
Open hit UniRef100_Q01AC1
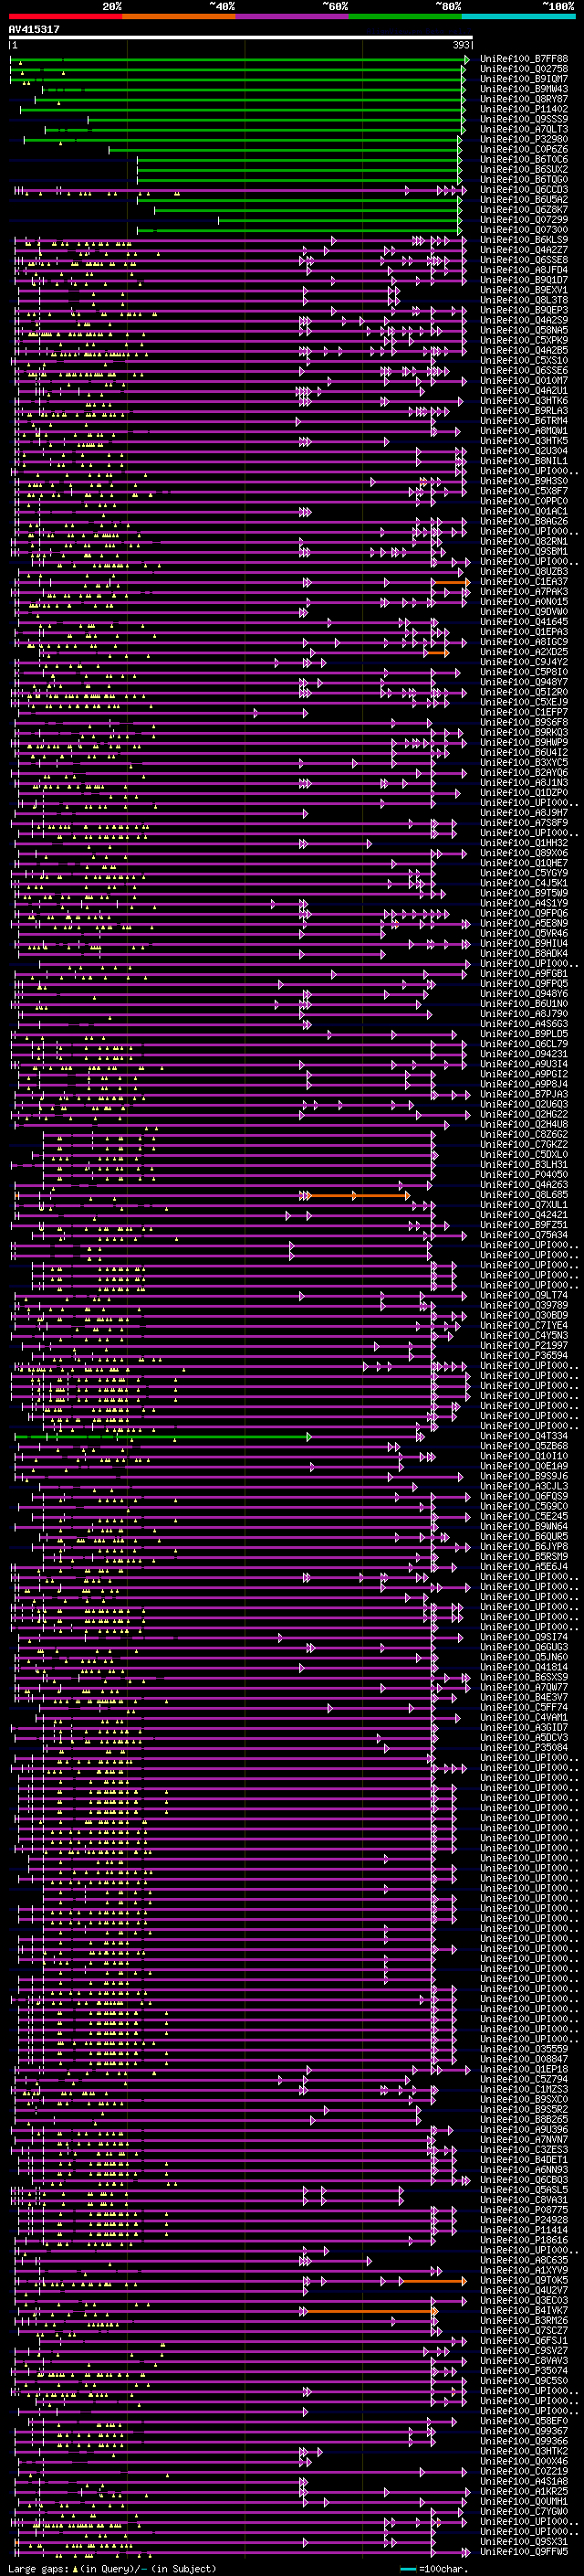click(524, 511)
